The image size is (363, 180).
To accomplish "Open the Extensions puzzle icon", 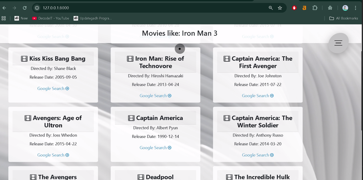I will tap(315, 8).
